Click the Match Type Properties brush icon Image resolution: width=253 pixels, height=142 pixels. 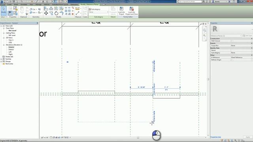pyautogui.click(x=27, y=14)
